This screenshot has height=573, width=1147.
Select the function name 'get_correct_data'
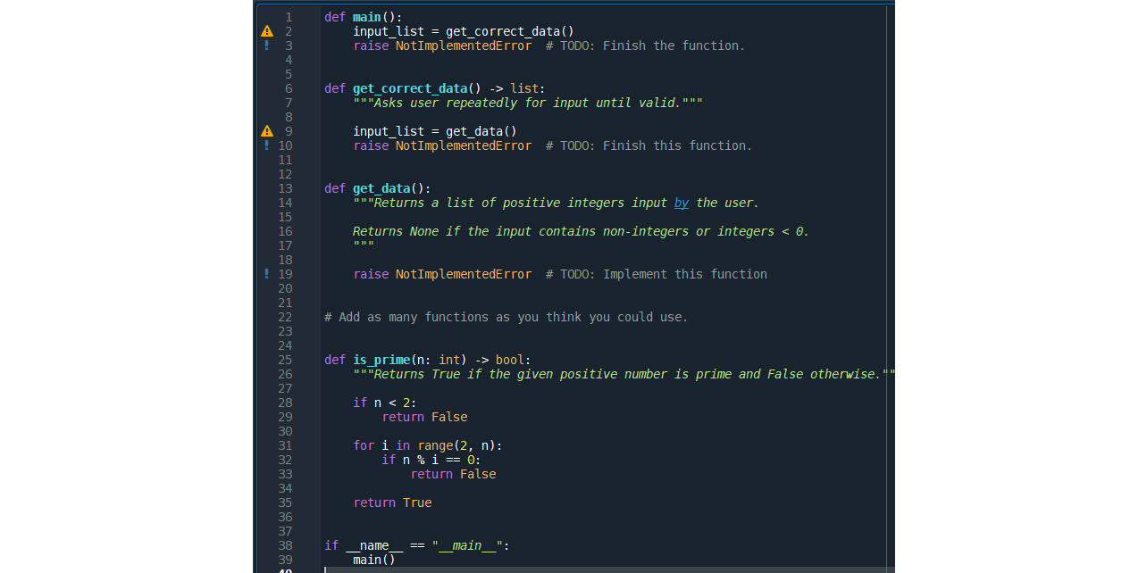(410, 88)
